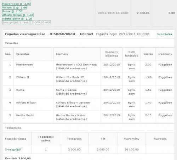Image resolution: width=177 pixels, height=160 pixels.
Task: Open the Roma @ 1.50 selection link
Action: 12,11
